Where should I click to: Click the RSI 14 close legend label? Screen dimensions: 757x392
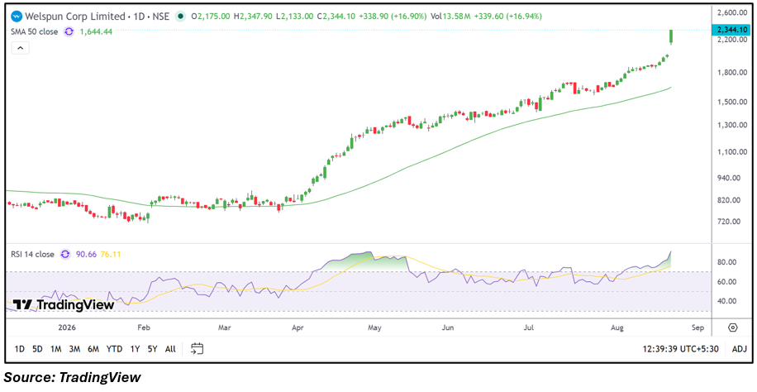[x=32, y=254]
